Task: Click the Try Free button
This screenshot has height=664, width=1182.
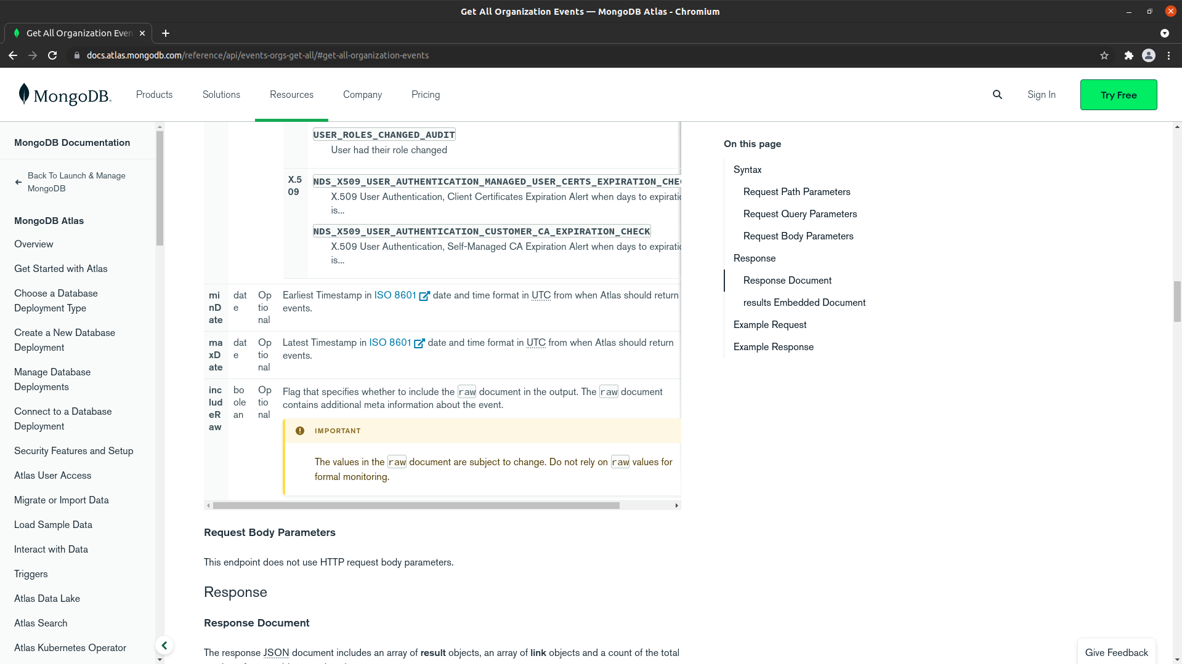Action: click(x=1119, y=95)
